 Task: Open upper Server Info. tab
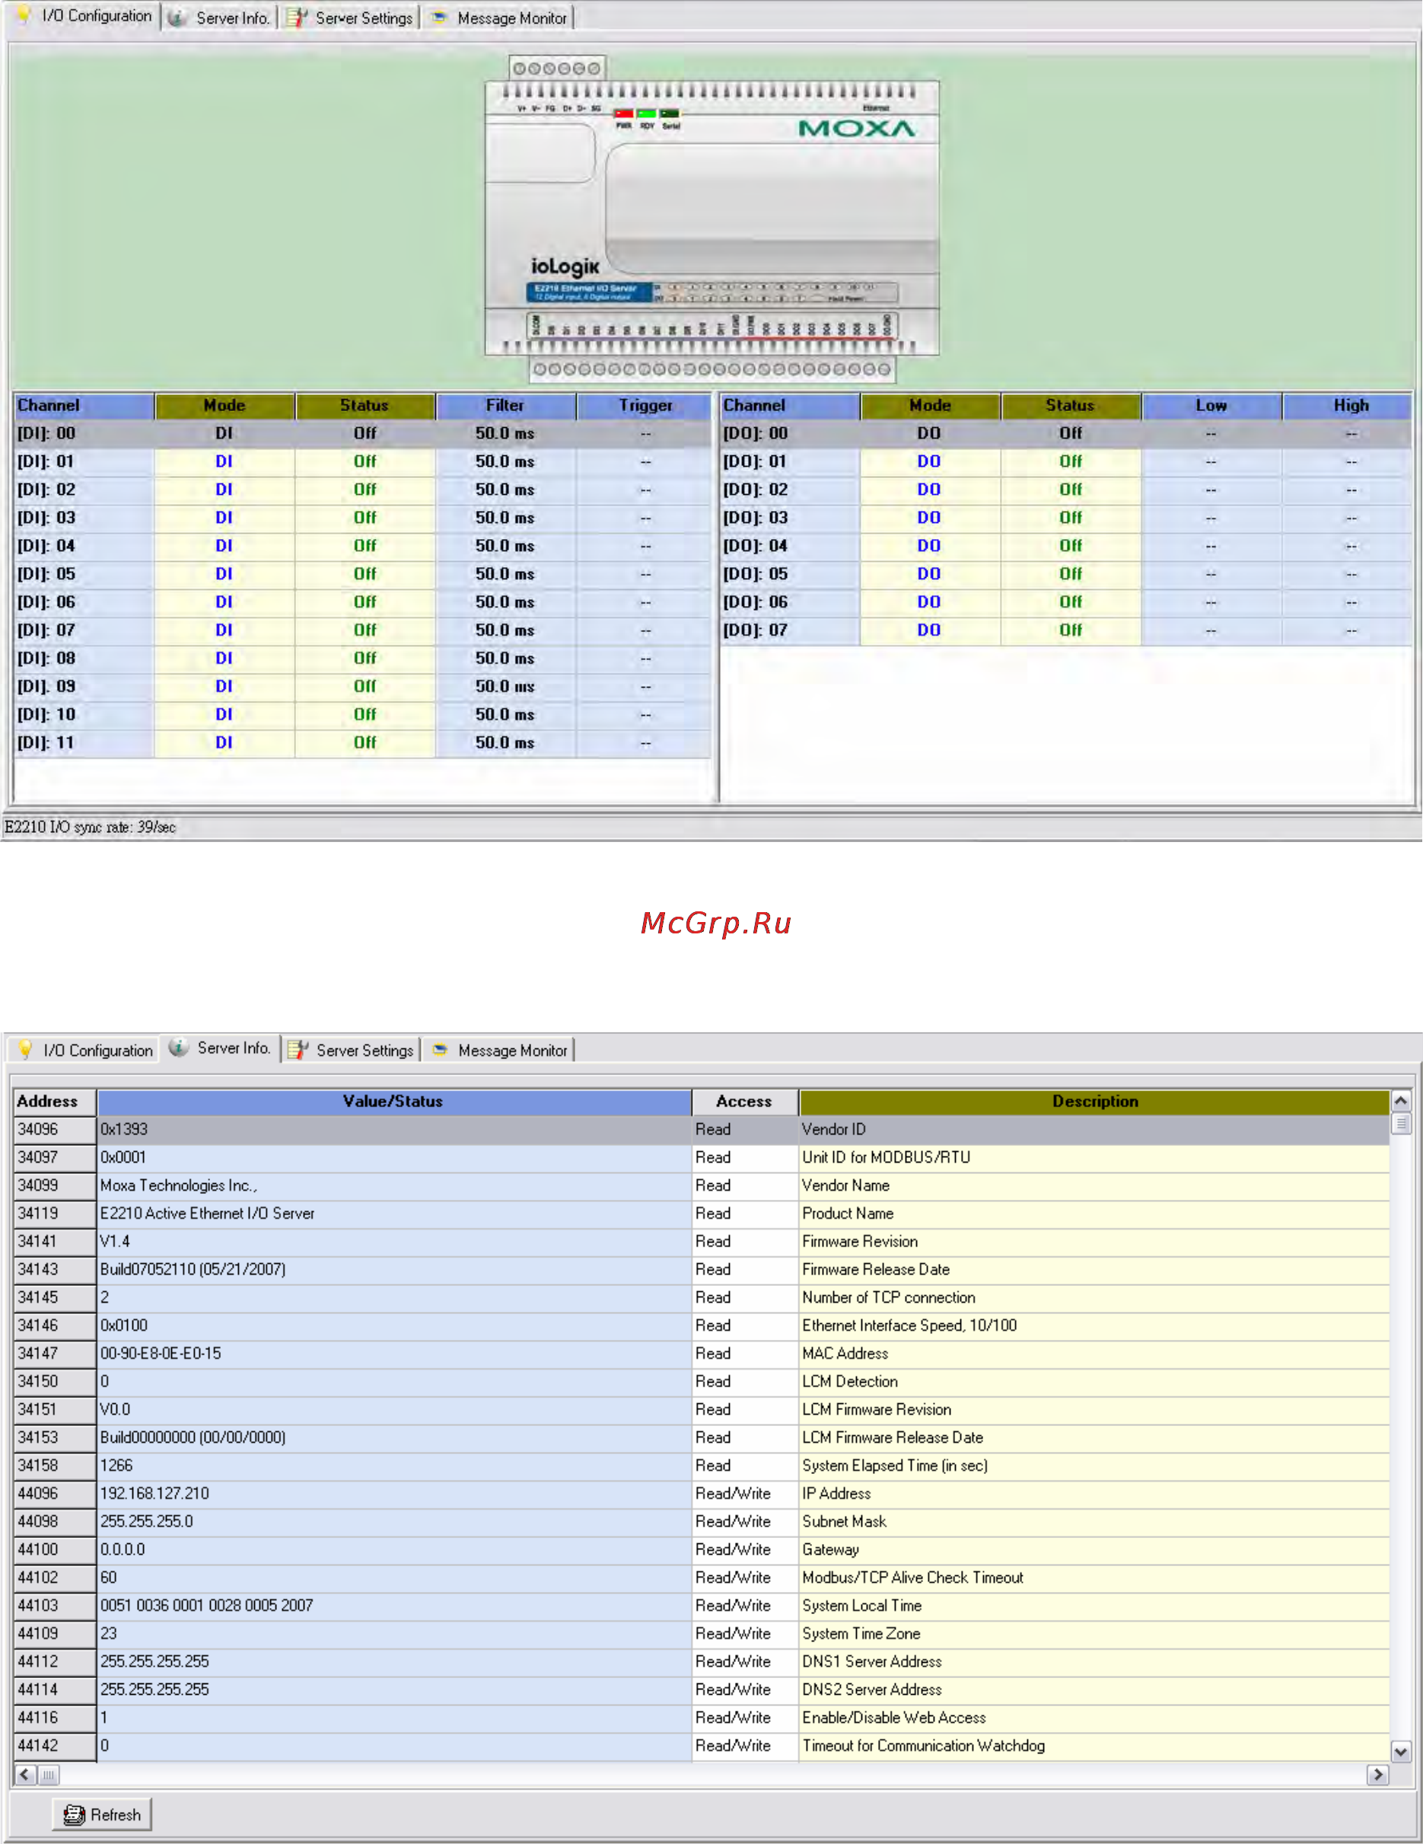coord(220,18)
